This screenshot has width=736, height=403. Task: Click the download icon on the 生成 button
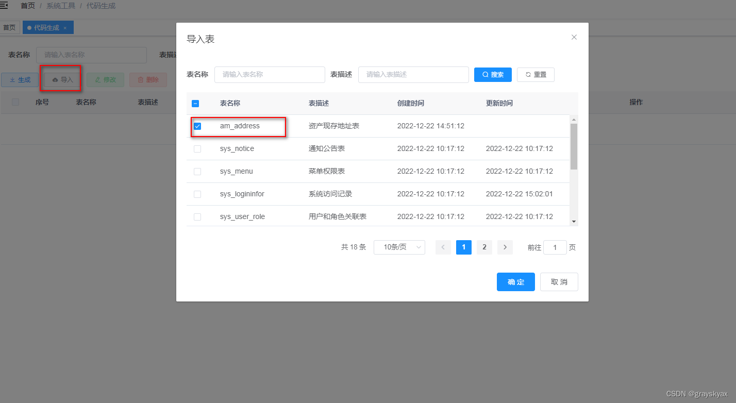click(x=14, y=79)
